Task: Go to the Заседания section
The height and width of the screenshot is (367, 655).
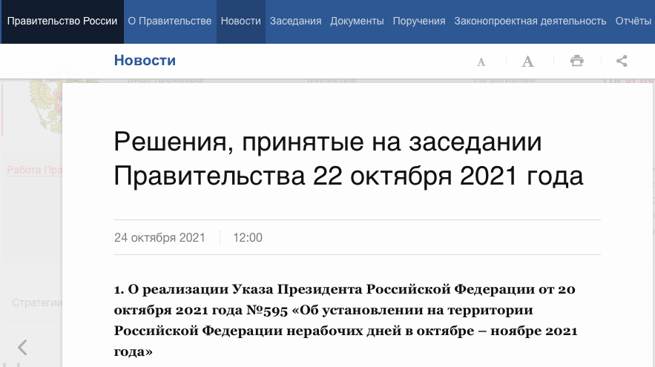Action: point(295,21)
